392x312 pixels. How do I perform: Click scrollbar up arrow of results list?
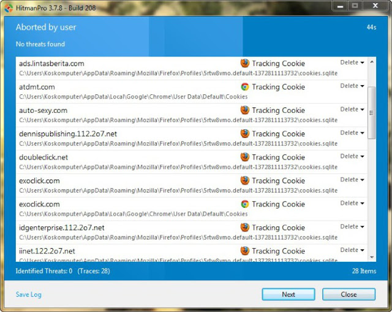[x=372, y=61]
